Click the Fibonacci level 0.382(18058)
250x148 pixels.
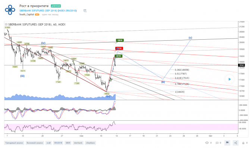point(182,70)
